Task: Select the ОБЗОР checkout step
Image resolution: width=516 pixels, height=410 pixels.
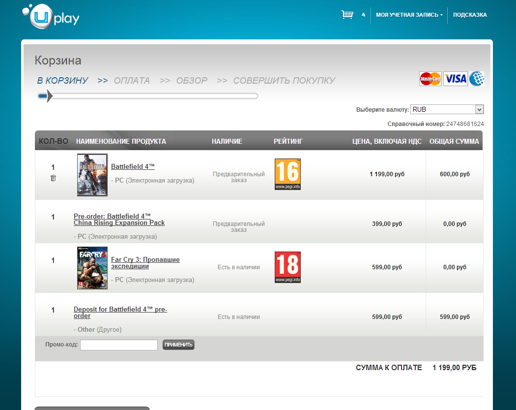Action: pyautogui.click(x=192, y=80)
